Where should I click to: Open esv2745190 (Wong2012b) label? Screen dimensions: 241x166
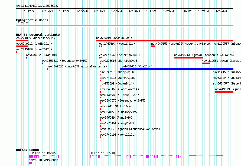pyautogui.click(x=117, y=44)
